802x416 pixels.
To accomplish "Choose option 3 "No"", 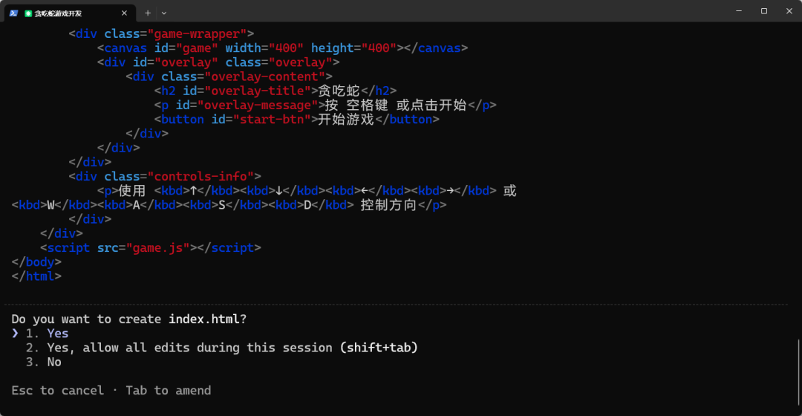I will [53, 362].
